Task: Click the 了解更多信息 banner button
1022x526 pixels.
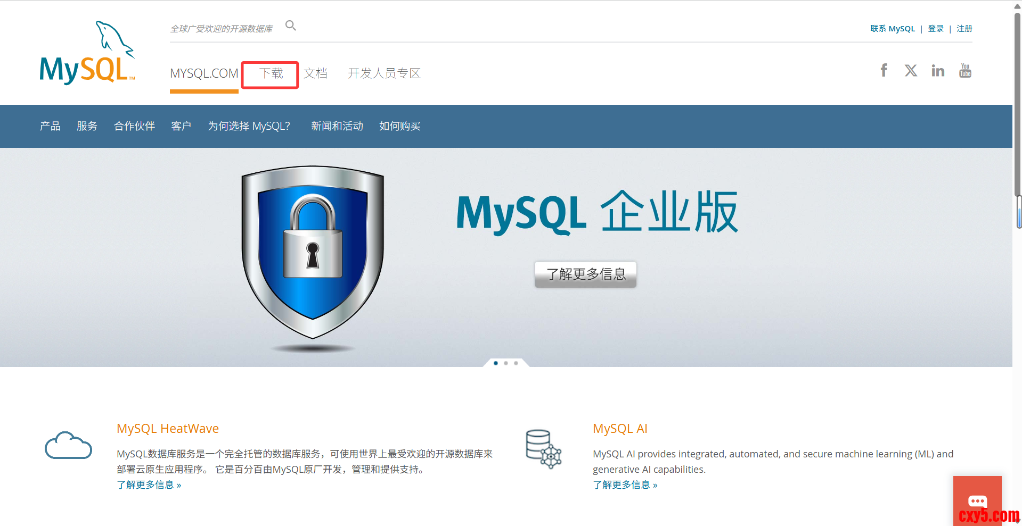Action: pyautogui.click(x=586, y=274)
